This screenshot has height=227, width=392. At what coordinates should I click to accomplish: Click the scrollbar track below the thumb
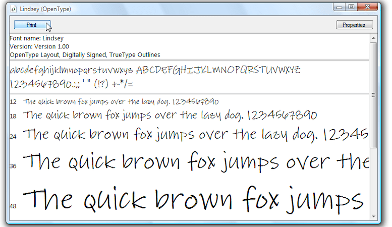[x=373, y=181]
